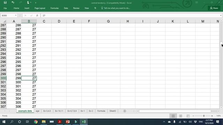Click the Insert Function fx icon

37,15
